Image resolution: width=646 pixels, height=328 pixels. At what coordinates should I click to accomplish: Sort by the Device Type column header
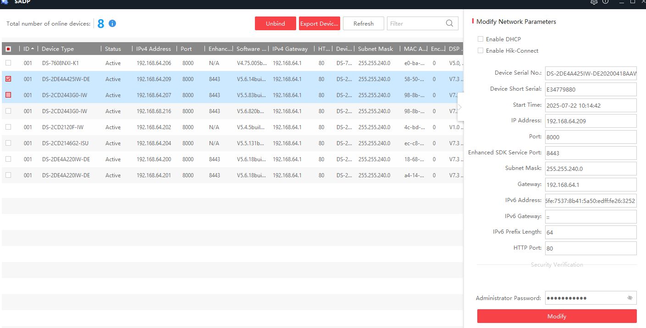coord(58,49)
